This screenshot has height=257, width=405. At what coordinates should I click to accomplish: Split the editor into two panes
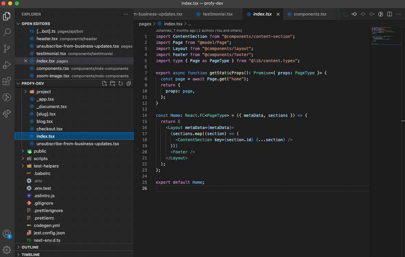pos(390,14)
